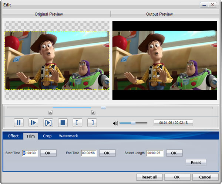Confirm Start Time with its OK button

point(48,153)
